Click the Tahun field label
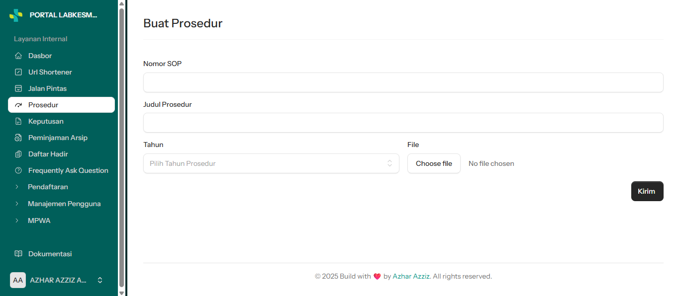 tap(153, 145)
